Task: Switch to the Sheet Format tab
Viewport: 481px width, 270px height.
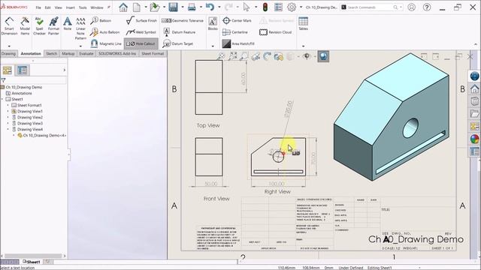Action: [x=153, y=53]
